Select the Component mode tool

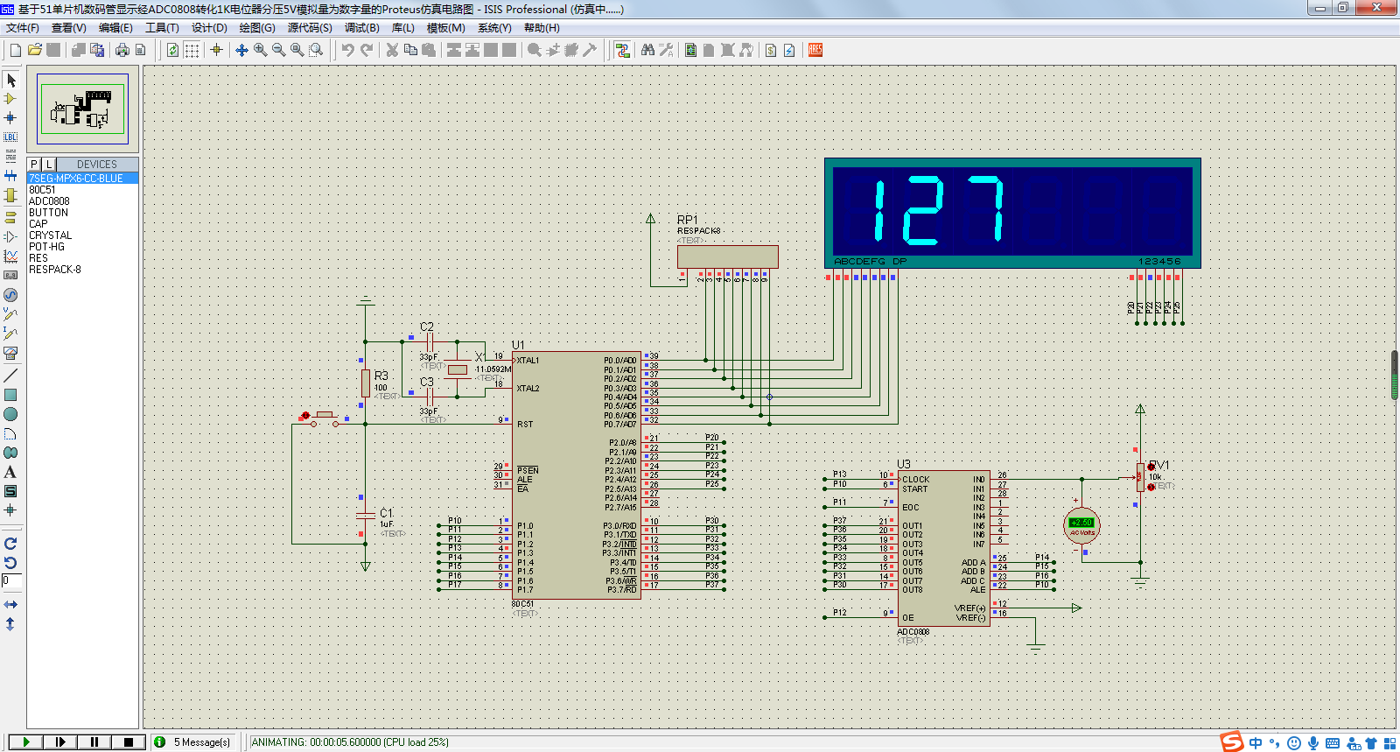tap(10, 99)
